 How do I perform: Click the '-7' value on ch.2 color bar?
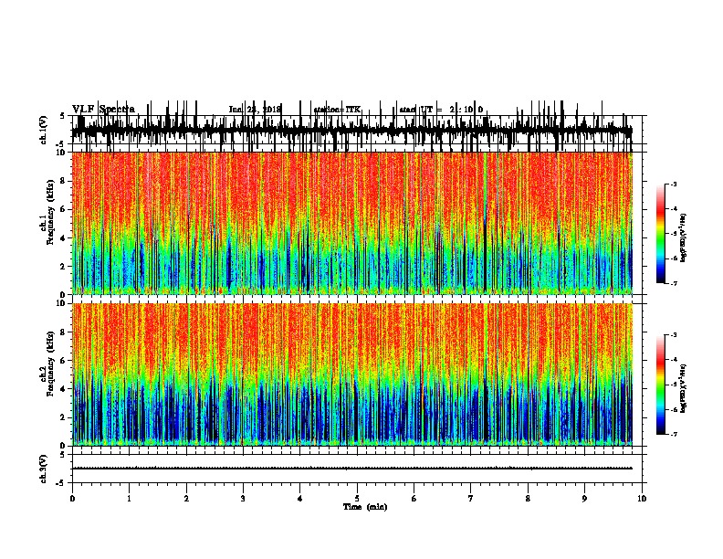pyautogui.click(x=673, y=434)
